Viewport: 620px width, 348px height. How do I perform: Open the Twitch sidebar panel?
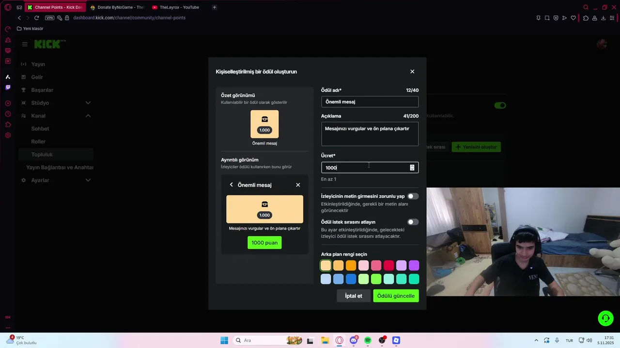(x=8, y=87)
